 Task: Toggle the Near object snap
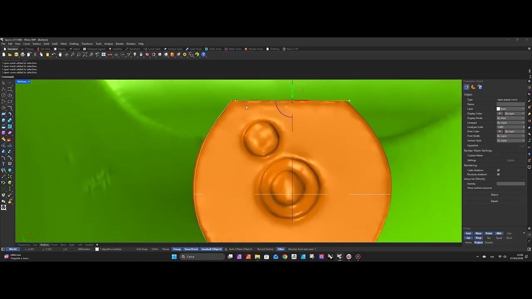pos(479,233)
